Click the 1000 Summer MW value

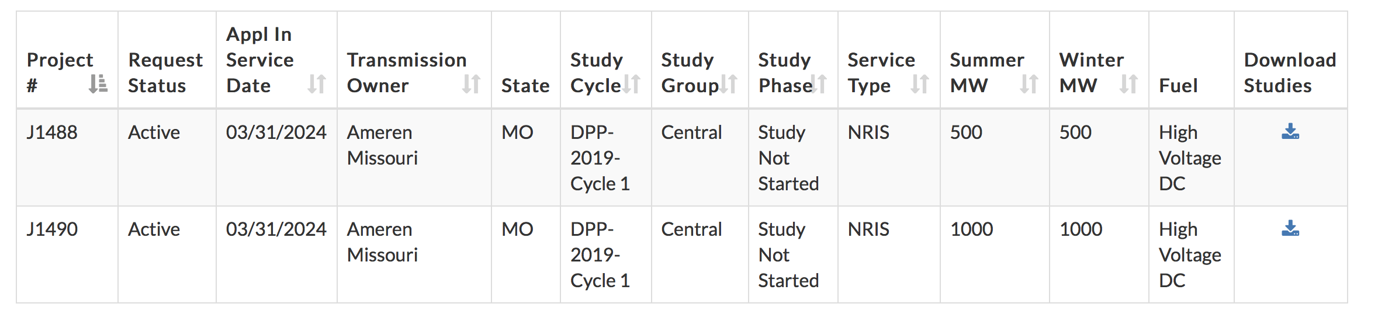point(971,229)
